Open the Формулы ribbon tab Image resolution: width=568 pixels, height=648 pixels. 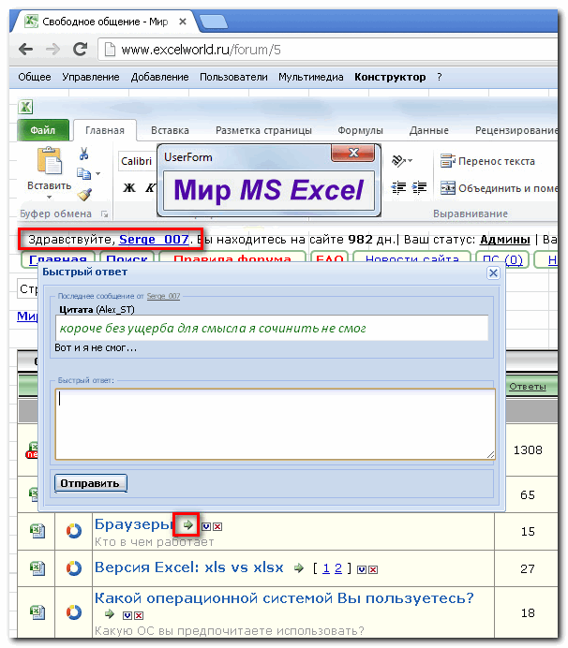360,130
